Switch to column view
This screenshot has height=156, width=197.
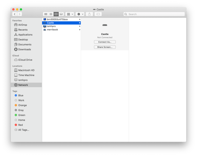[56, 14]
